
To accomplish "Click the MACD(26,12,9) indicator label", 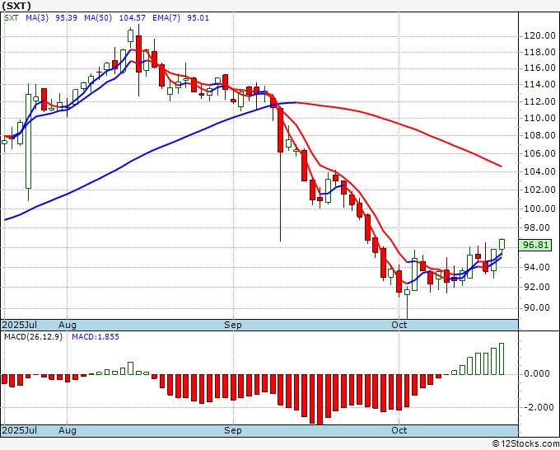I will (x=33, y=337).
